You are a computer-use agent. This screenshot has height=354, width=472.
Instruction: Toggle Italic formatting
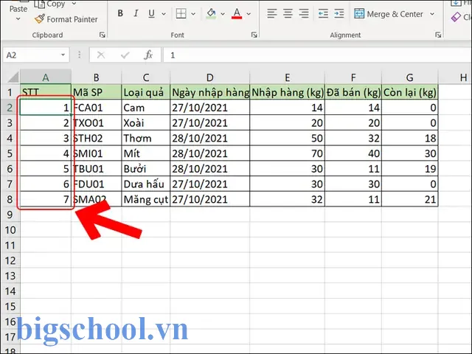tap(136, 13)
